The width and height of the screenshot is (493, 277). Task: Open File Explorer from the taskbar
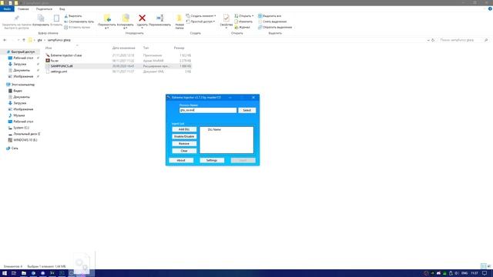(24, 273)
